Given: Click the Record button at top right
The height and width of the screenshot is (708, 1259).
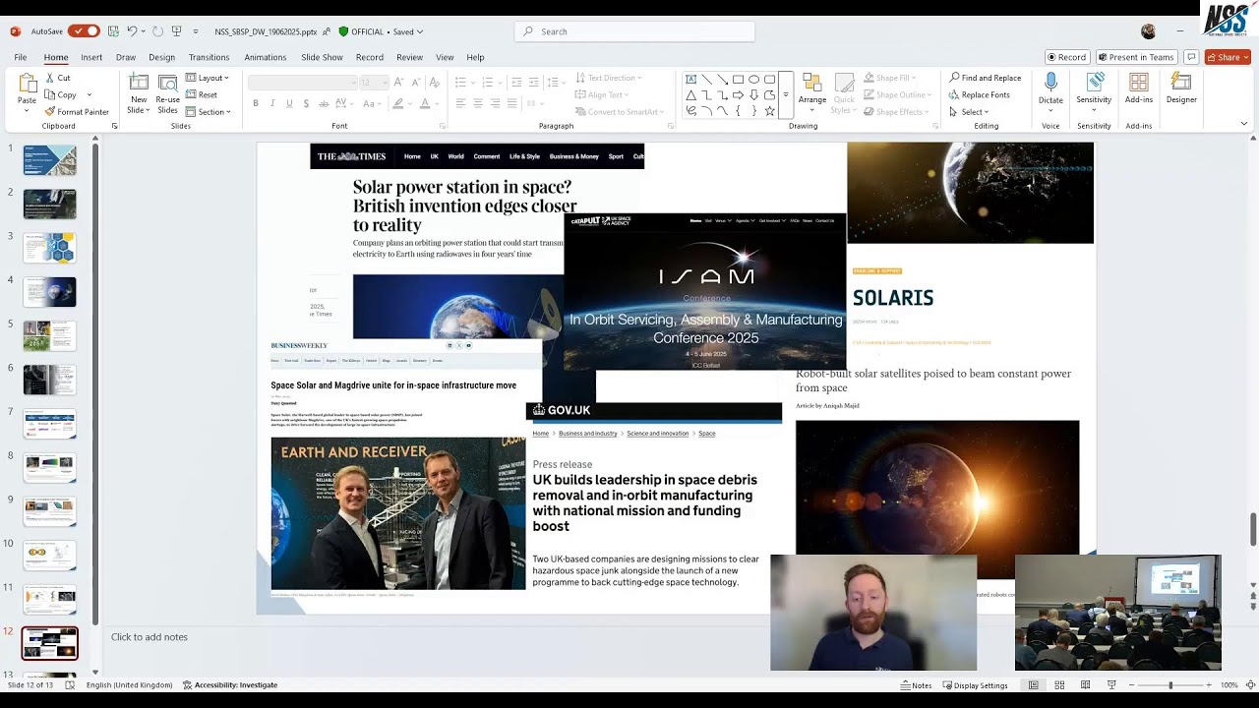Looking at the screenshot, I should [x=1066, y=57].
